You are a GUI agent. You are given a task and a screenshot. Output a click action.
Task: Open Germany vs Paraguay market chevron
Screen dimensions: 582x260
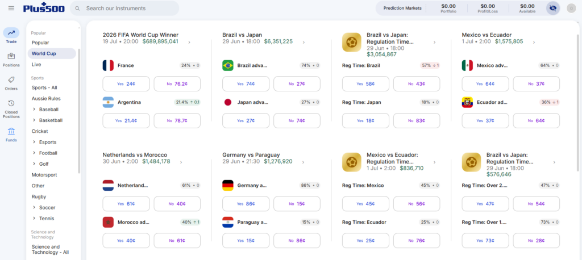304,162
